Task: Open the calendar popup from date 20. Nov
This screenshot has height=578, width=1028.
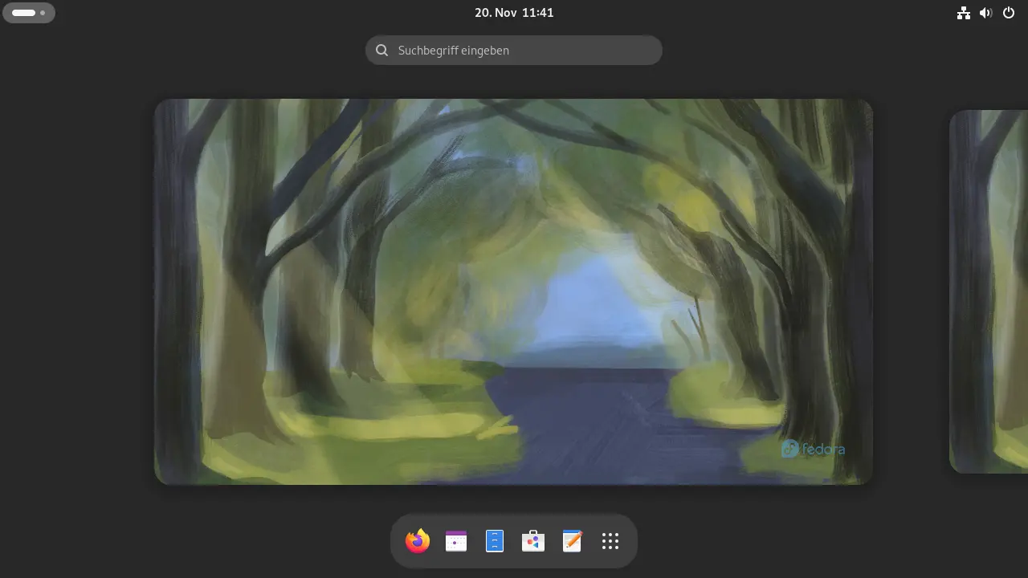Action: tap(493, 13)
